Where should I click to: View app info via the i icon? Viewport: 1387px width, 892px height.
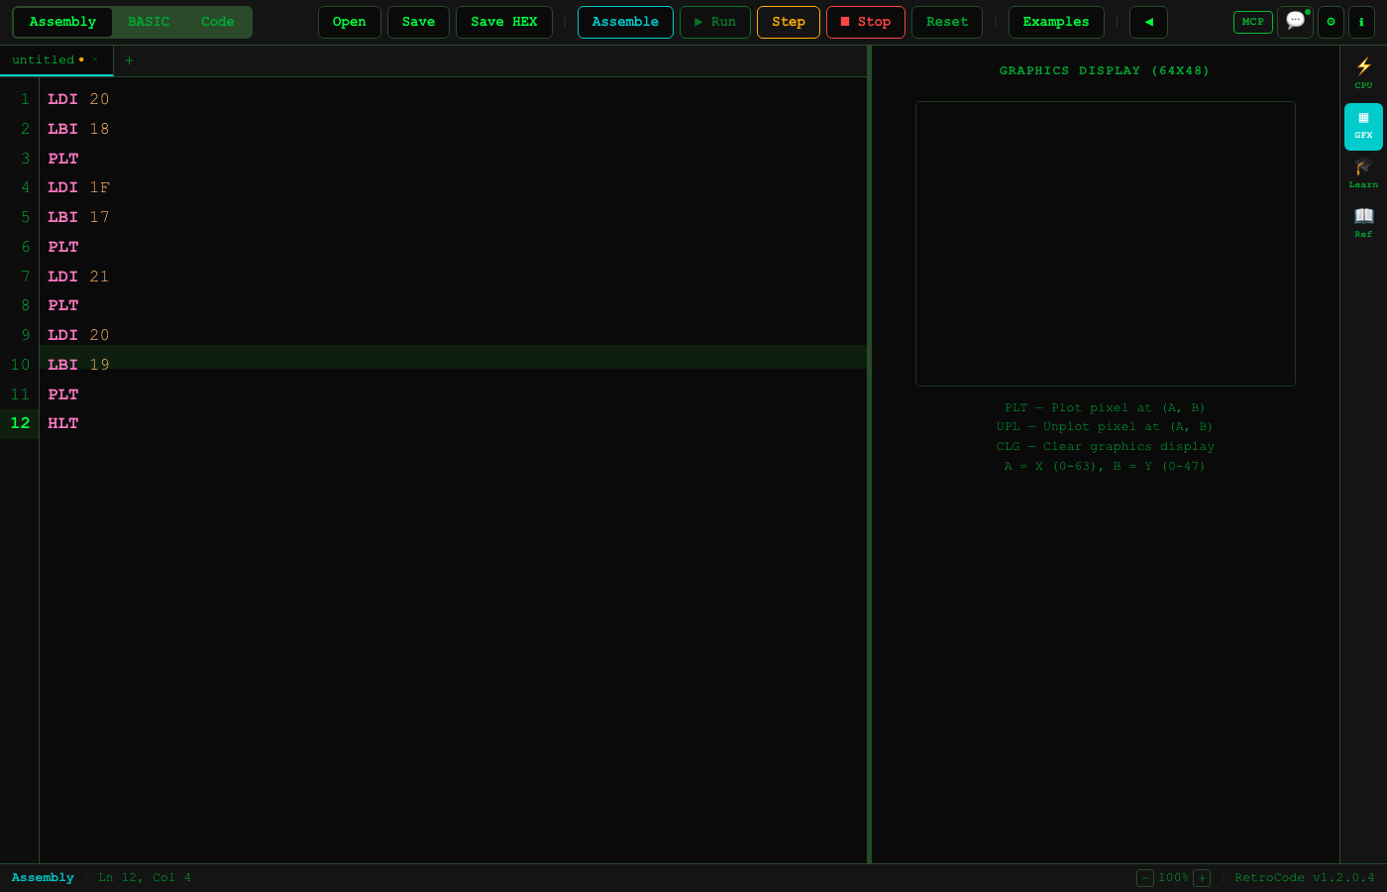tap(1361, 22)
